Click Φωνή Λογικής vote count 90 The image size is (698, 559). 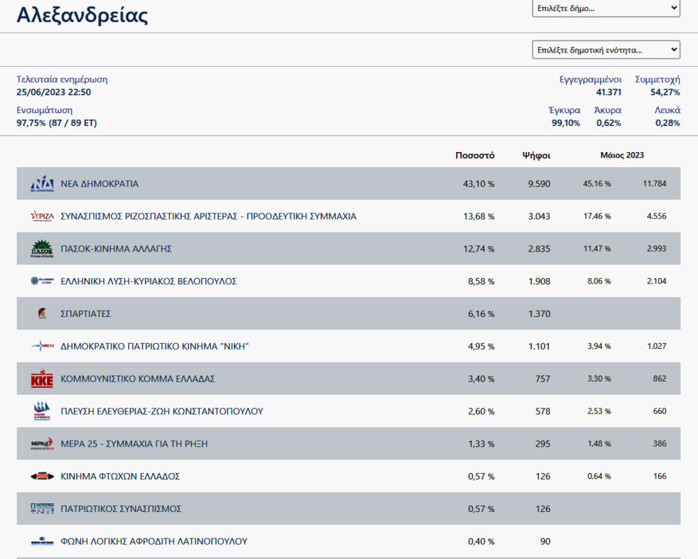coord(545,541)
